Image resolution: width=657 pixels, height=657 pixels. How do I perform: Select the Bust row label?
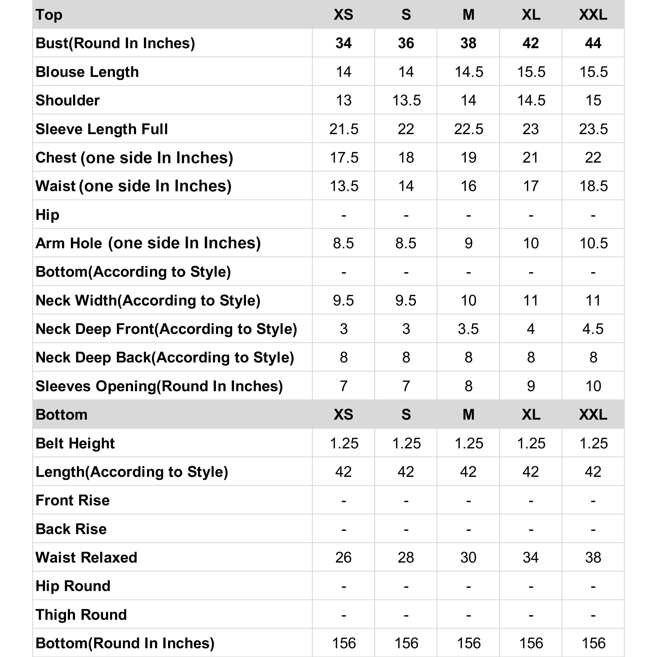[115, 43]
